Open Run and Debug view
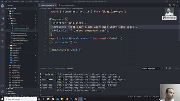Image resolution: width=180 pixels, height=101 pixels. coord(3,23)
